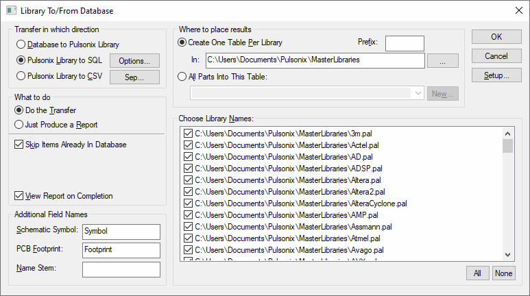This screenshot has height=296, width=530.
Task: Click None to deselect all libraries
Action: tap(503, 273)
